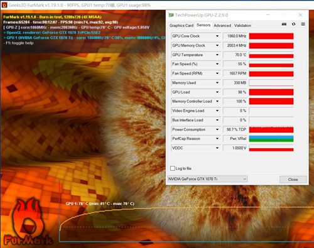Click the GPU Load red graph bar
Viewport: 314px width, 248px height.
coord(271,92)
